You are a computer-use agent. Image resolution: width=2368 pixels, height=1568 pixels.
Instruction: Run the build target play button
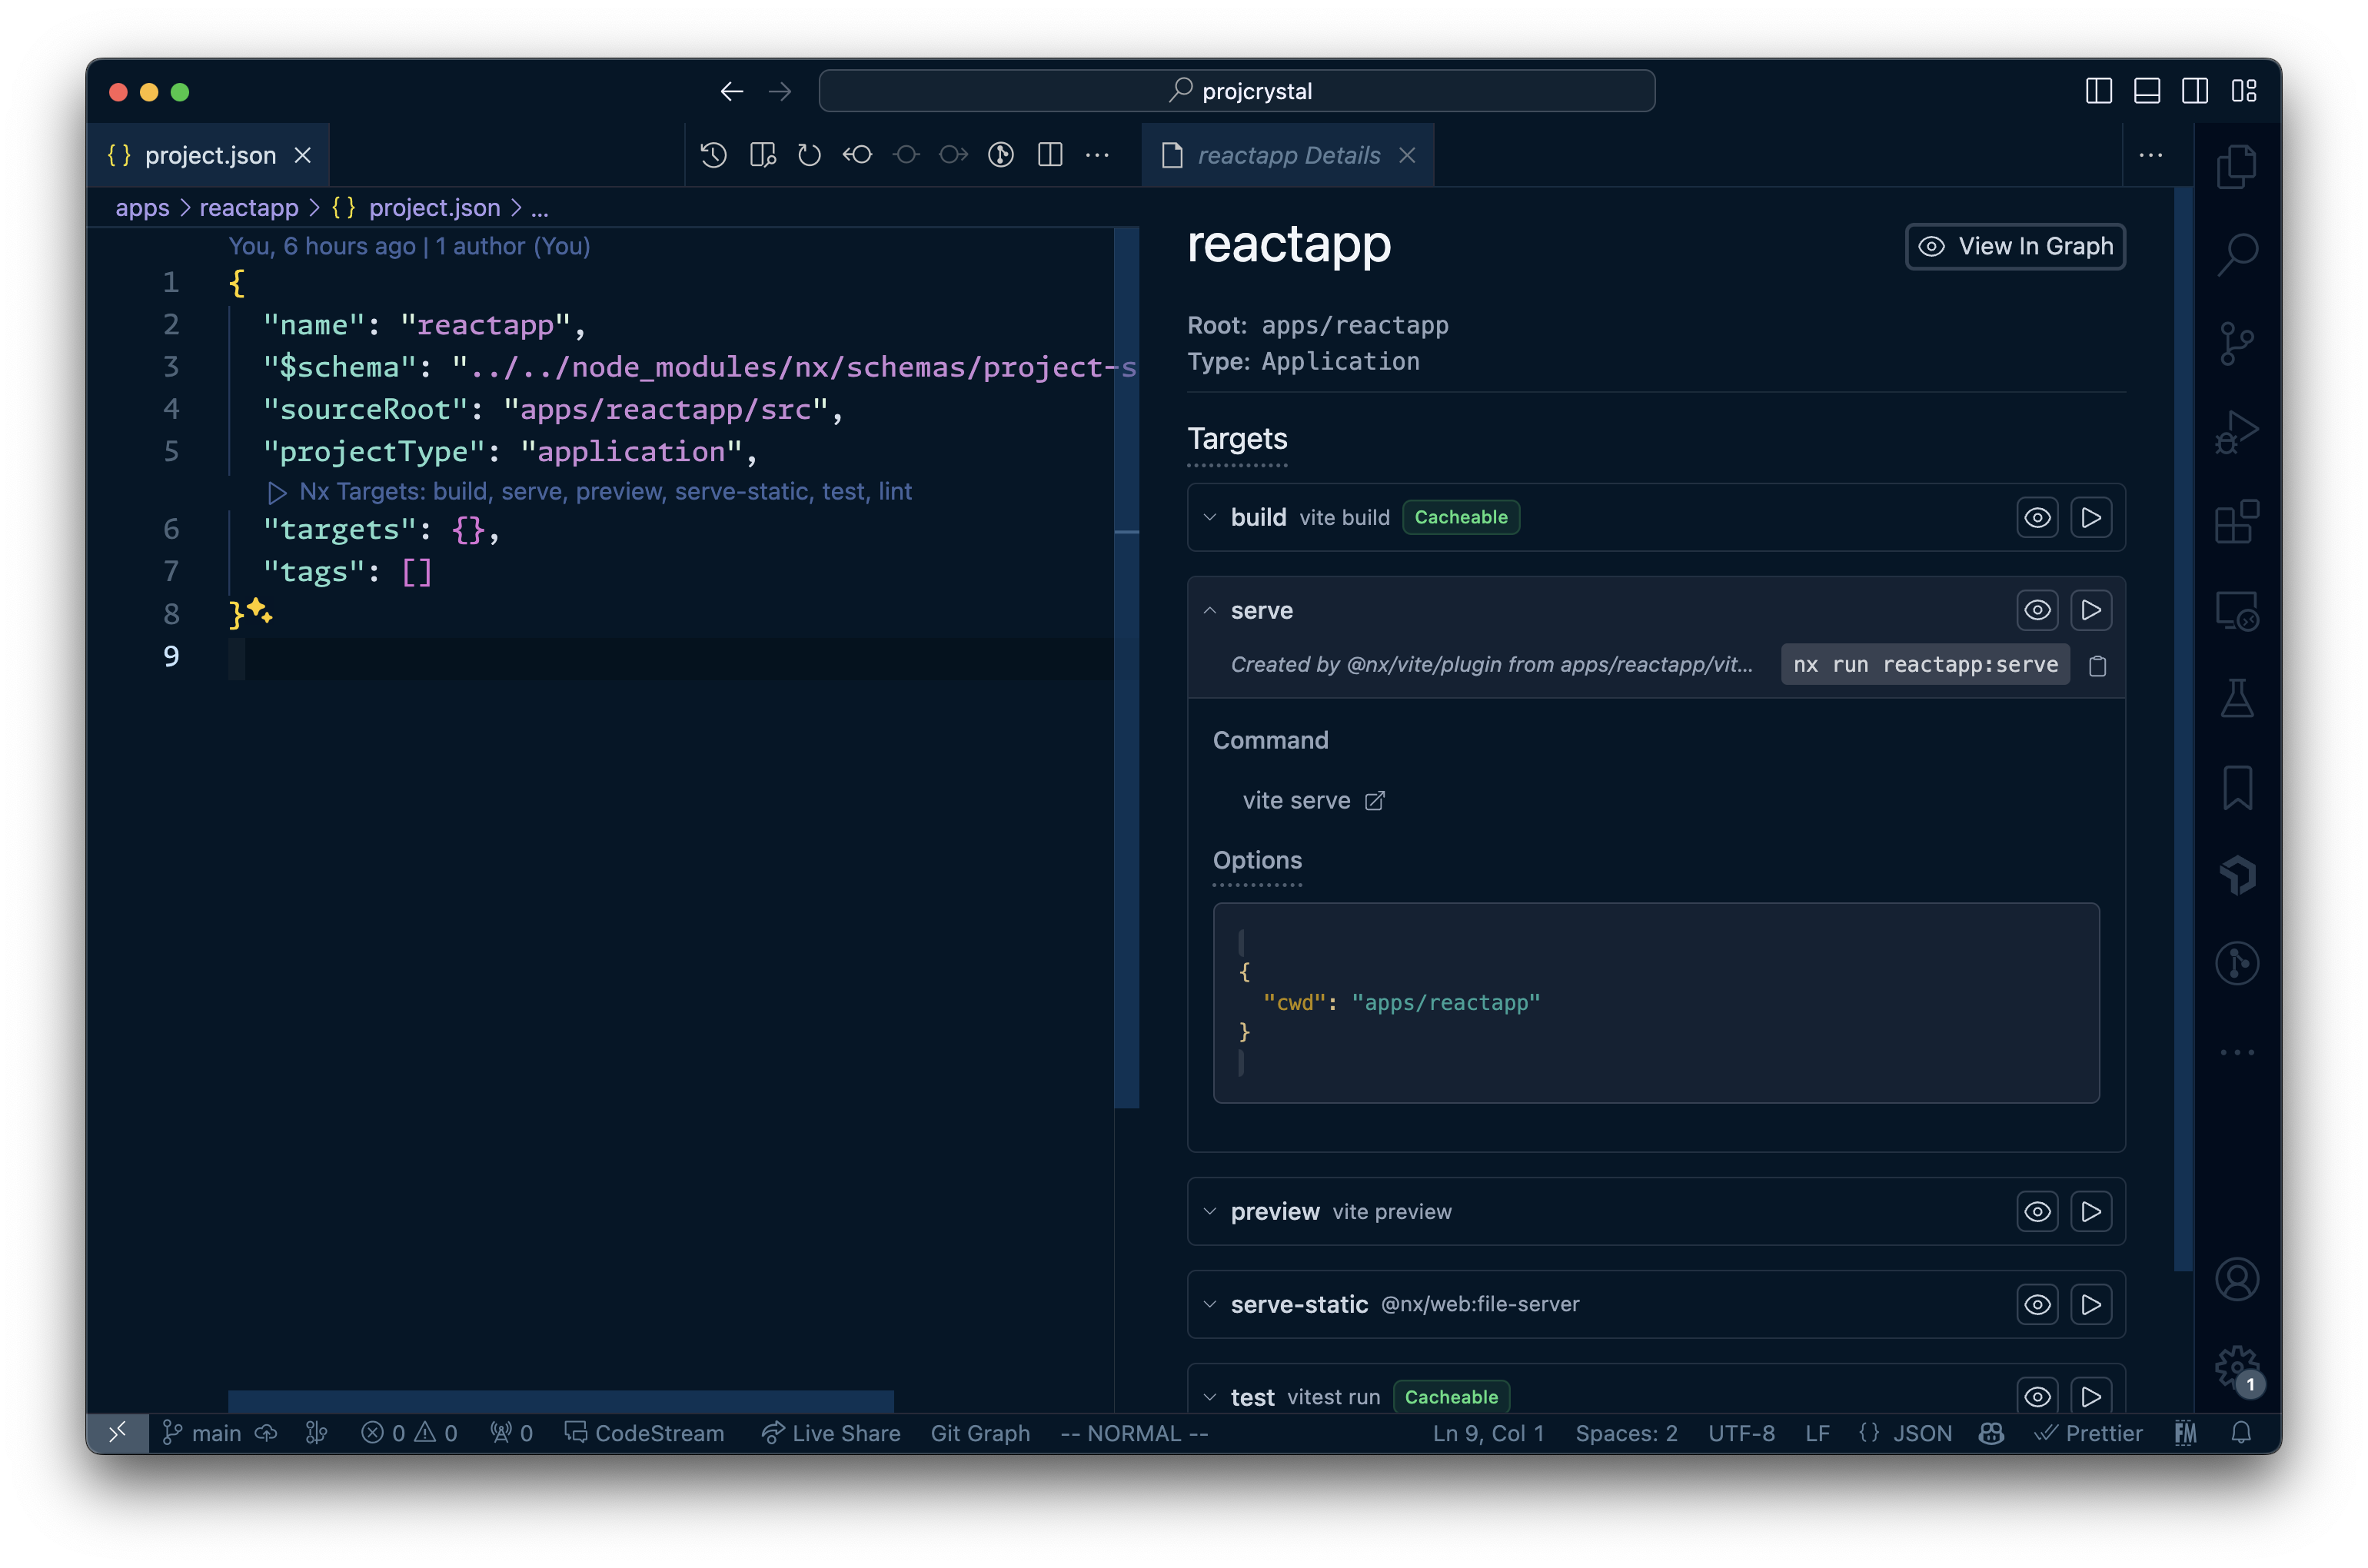click(2091, 517)
